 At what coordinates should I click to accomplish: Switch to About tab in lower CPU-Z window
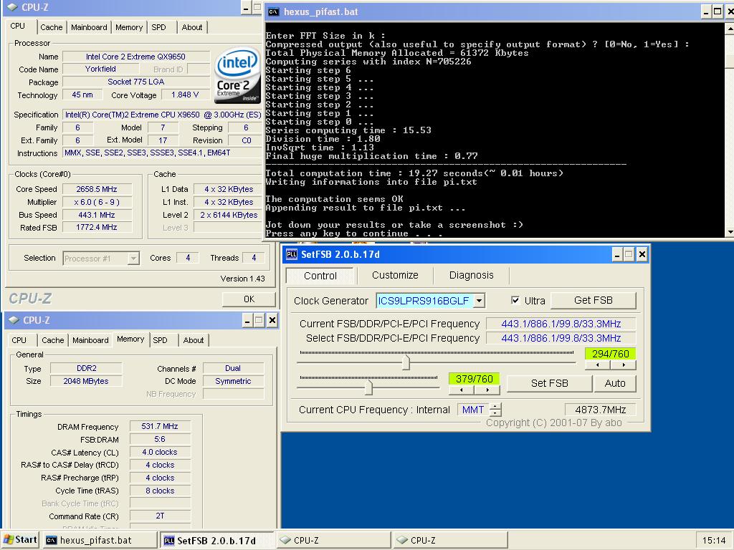[194, 340]
